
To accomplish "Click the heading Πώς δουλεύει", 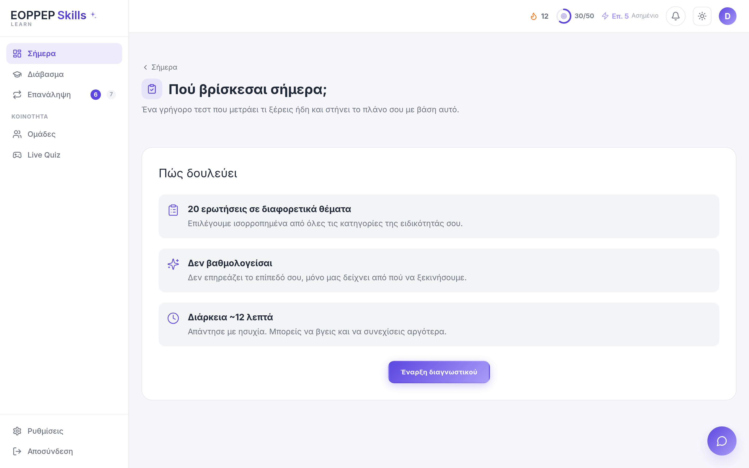I will [198, 173].
